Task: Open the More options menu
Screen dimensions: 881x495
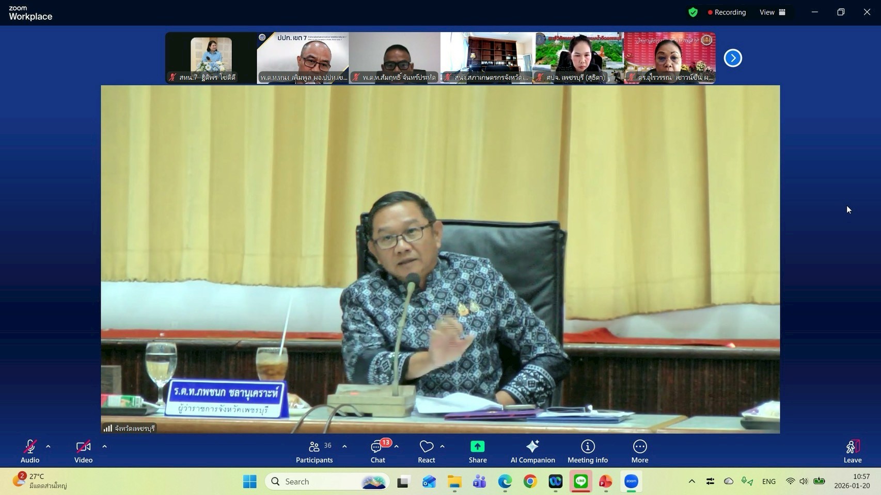Action: point(639,451)
